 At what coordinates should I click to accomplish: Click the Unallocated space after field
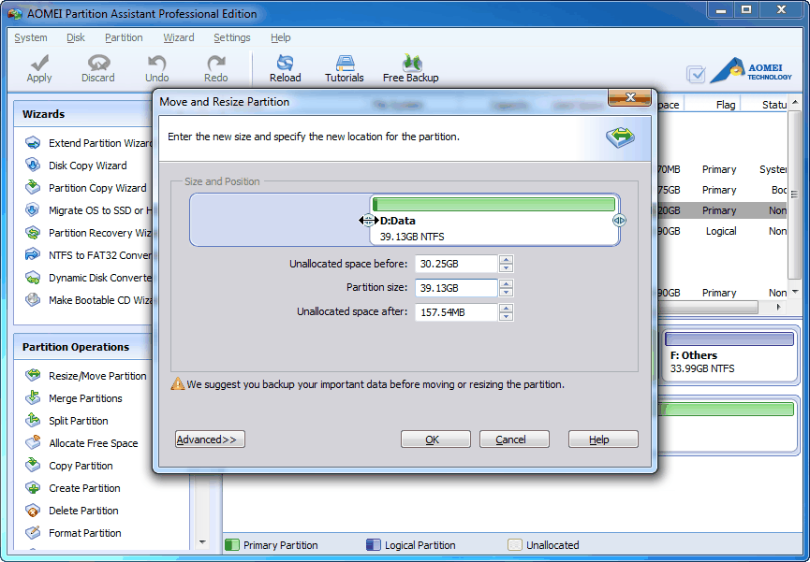pos(456,312)
